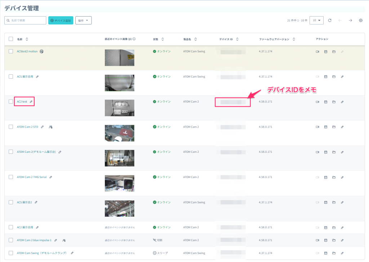Sort devices by 状態 column
Screen dimensions: 369x262
tap(159, 39)
